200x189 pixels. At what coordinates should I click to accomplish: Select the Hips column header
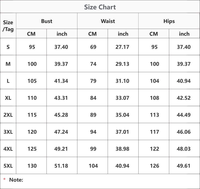click(x=169, y=21)
